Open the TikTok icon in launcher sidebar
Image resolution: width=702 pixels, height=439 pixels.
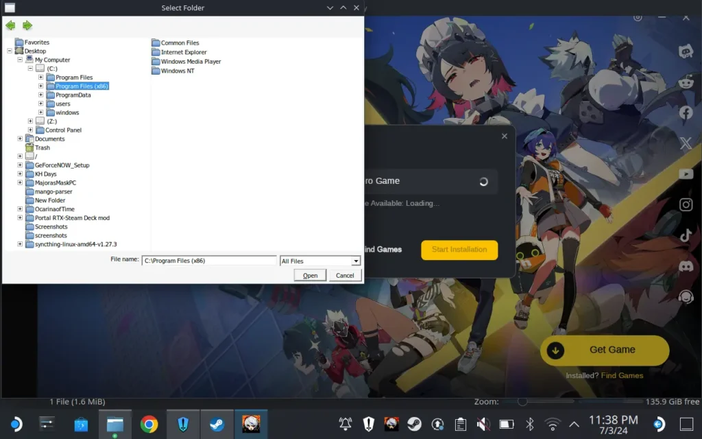pos(686,235)
